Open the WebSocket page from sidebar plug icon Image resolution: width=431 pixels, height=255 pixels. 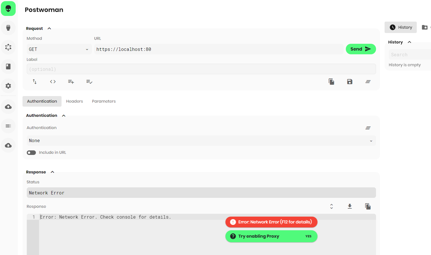coord(8,28)
